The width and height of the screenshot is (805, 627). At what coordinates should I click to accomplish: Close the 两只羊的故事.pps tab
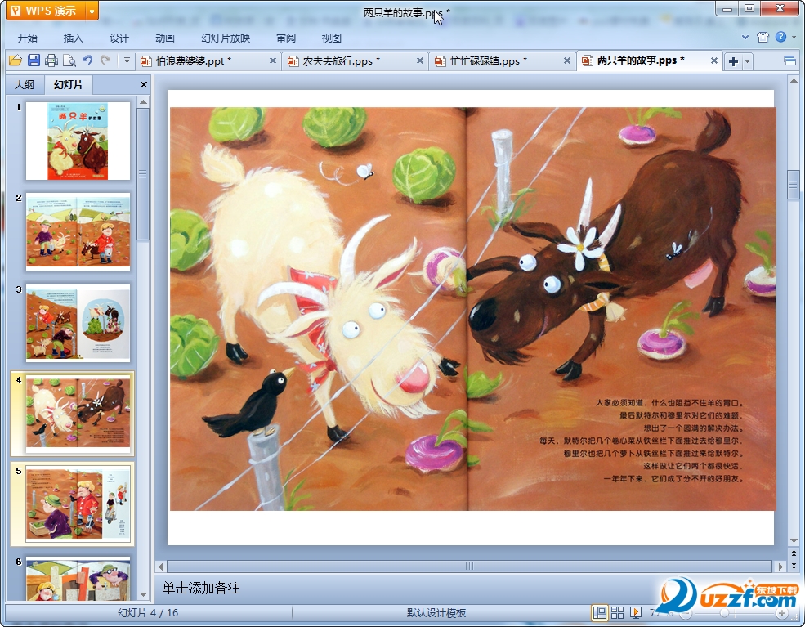coord(713,60)
